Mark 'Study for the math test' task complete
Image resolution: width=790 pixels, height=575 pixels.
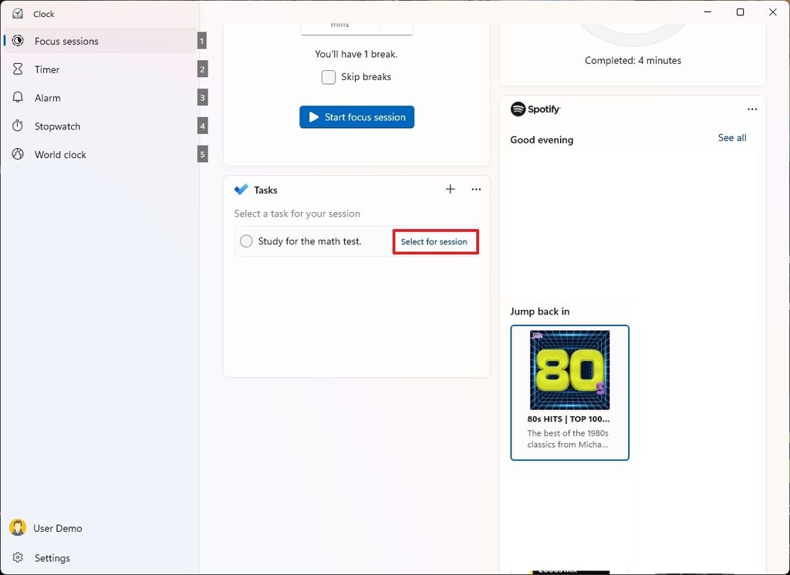[x=246, y=240]
